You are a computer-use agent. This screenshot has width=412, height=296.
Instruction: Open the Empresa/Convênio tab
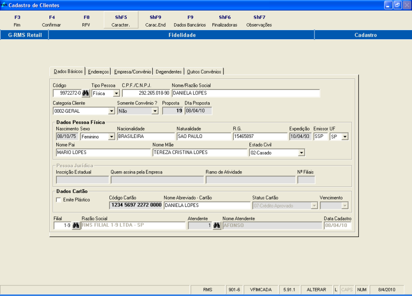click(132, 72)
